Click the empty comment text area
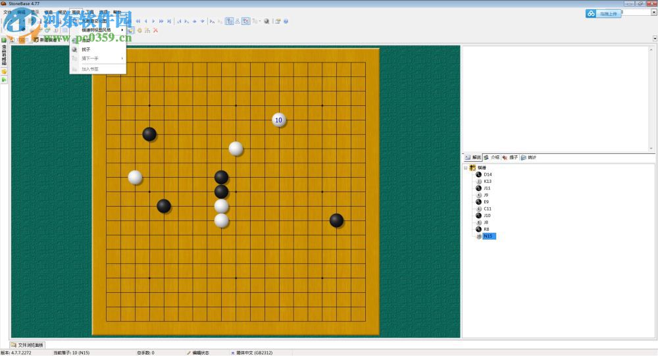Screen dimensions: 658x356 (x=555, y=99)
